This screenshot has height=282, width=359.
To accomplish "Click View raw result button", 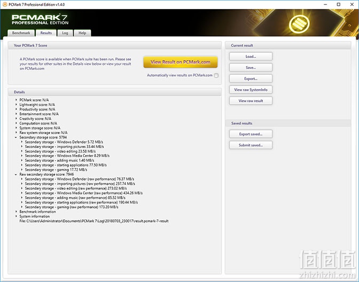I will tap(251, 101).
